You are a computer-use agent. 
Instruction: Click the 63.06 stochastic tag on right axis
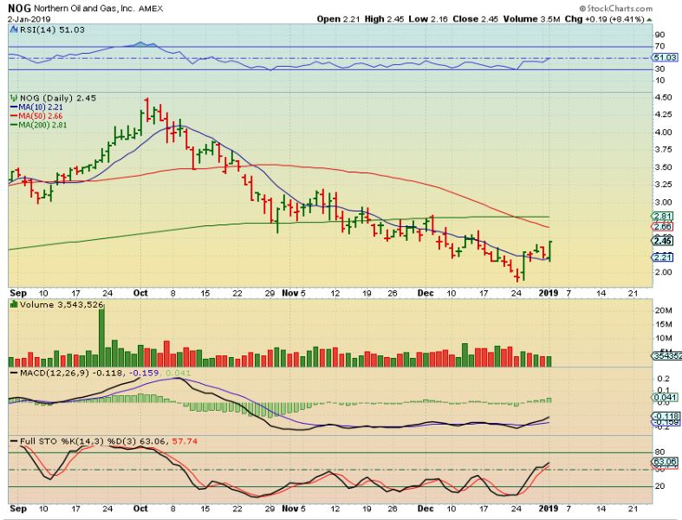tap(664, 462)
